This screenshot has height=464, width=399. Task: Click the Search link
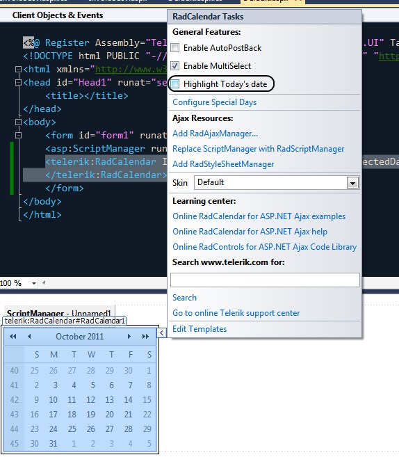(x=184, y=298)
